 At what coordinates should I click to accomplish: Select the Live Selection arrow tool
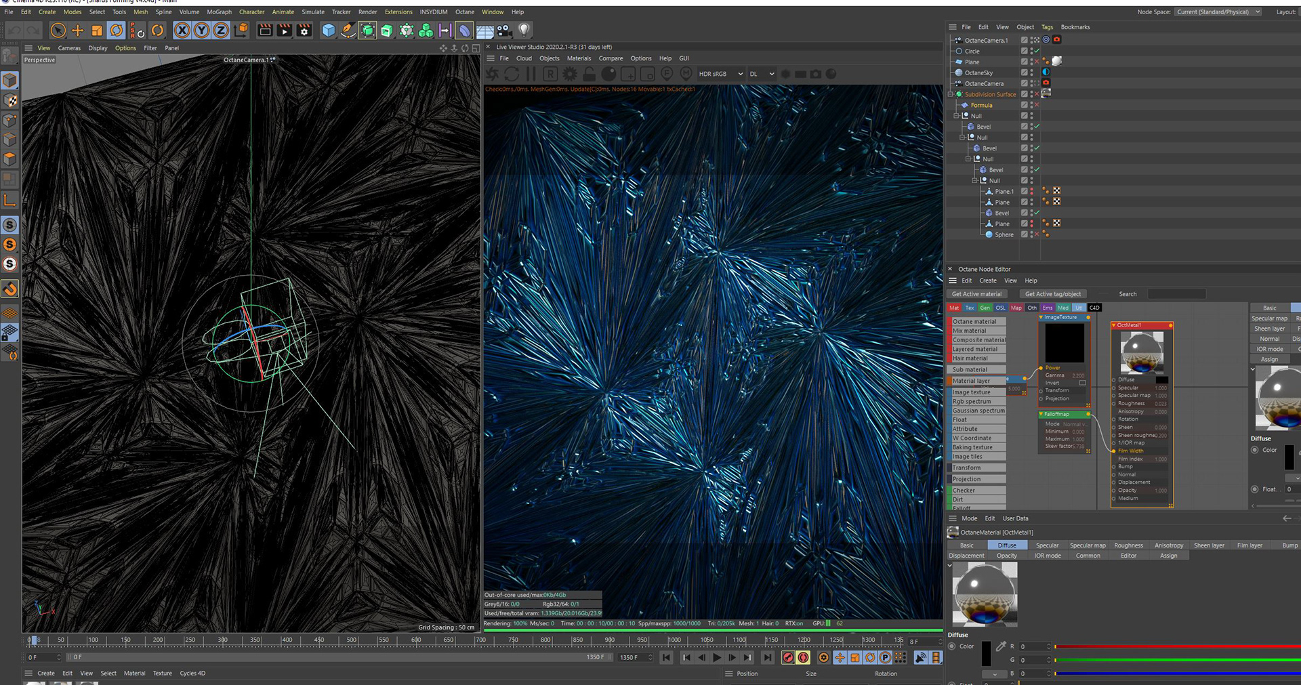pos(58,30)
